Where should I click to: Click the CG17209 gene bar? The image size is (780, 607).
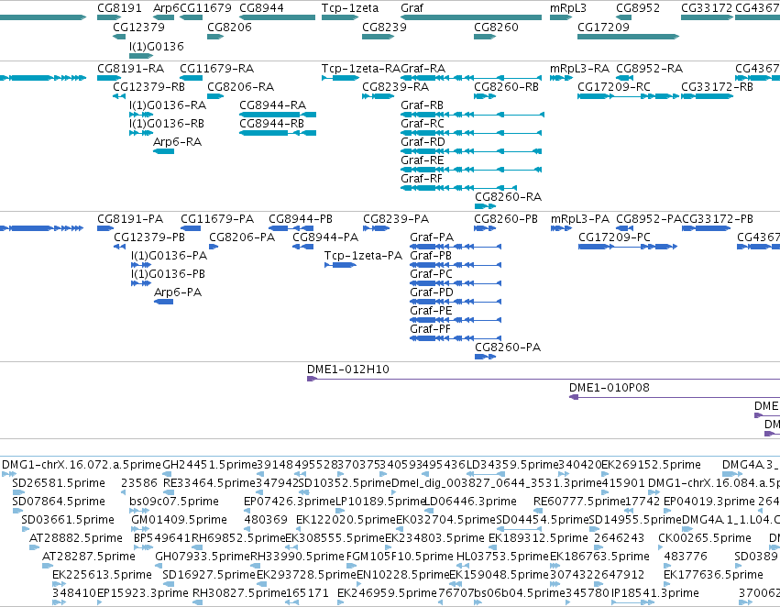pos(628,37)
